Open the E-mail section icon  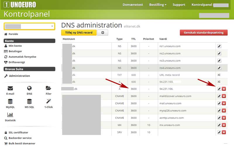click(10, 88)
